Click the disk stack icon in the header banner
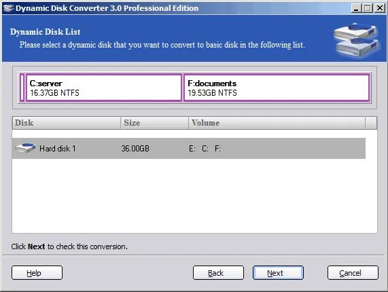The image size is (388, 292). [356, 40]
